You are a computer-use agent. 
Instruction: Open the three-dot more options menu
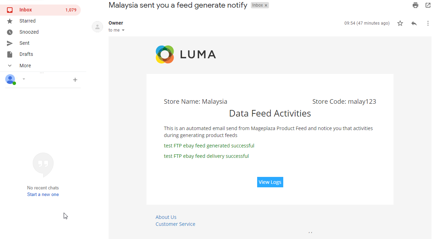(x=428, y=23)
